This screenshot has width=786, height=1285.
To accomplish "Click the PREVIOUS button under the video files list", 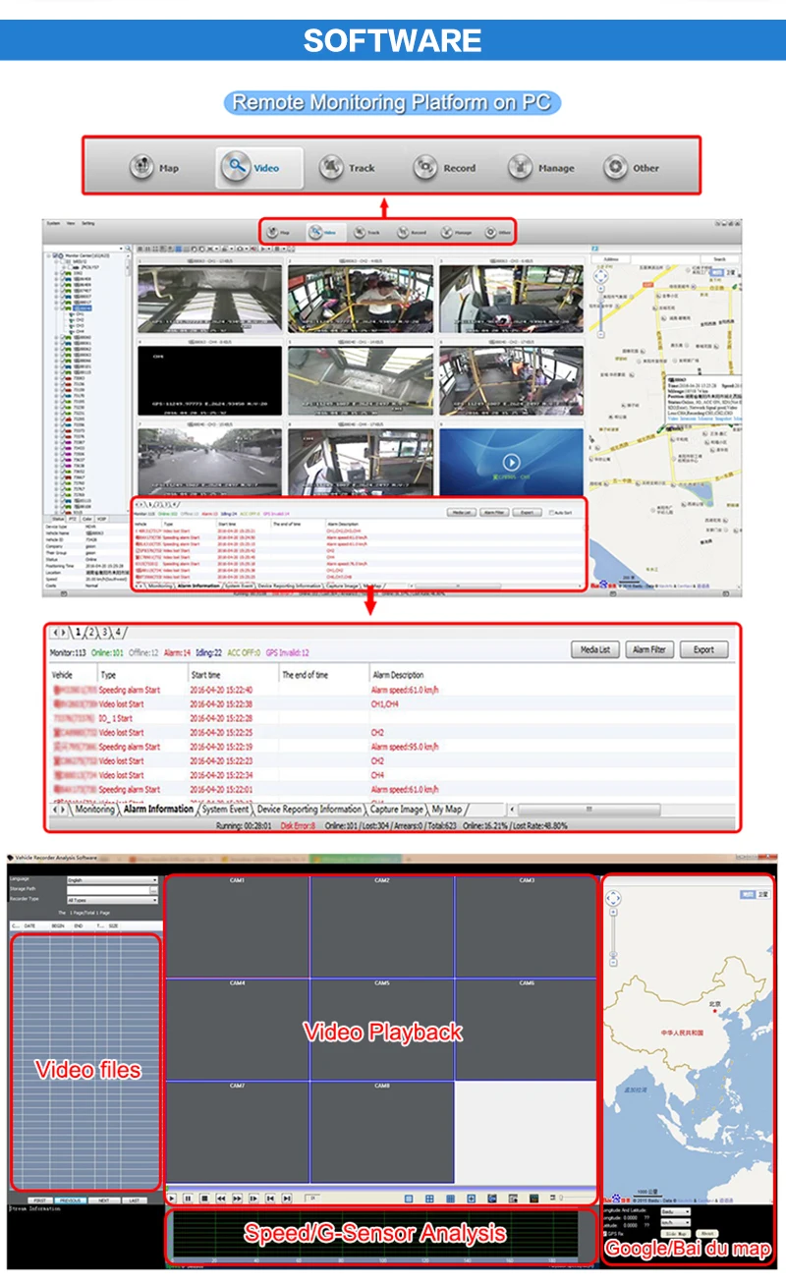I will tap(70, 1201).
